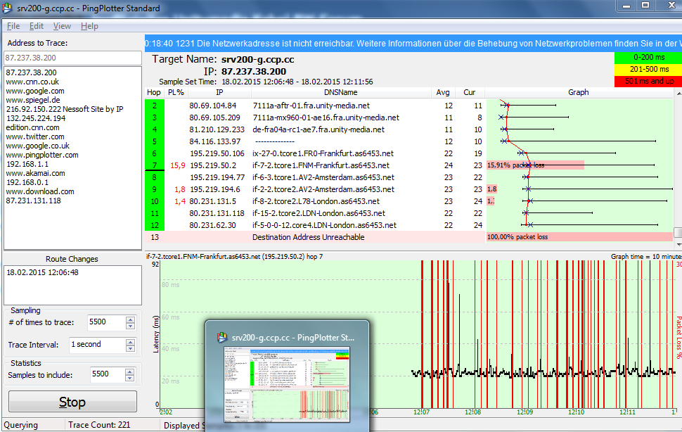Click the DNSName column header
The image size is (682, 432).
(341, 92)
